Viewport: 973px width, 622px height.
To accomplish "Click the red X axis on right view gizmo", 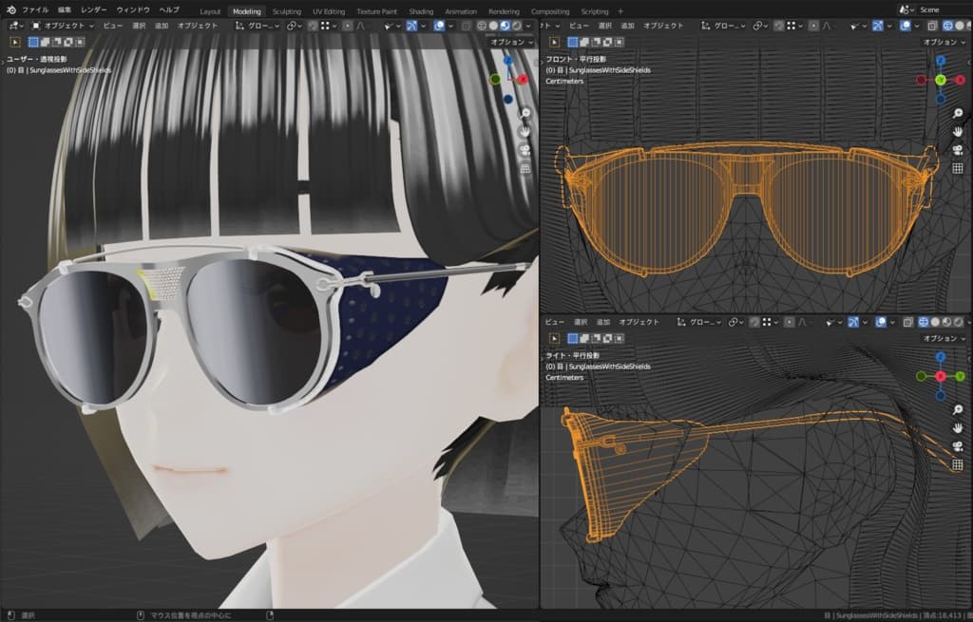I will click(940, 376).
